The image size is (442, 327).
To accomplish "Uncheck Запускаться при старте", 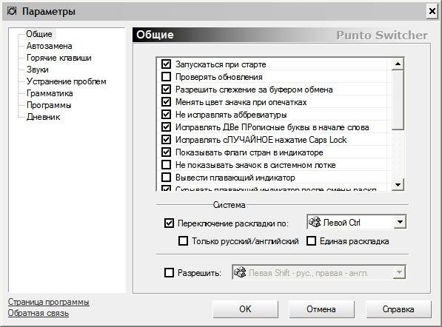I will (x=166, y=64).
